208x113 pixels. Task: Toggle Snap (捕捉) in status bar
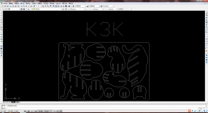25,111
